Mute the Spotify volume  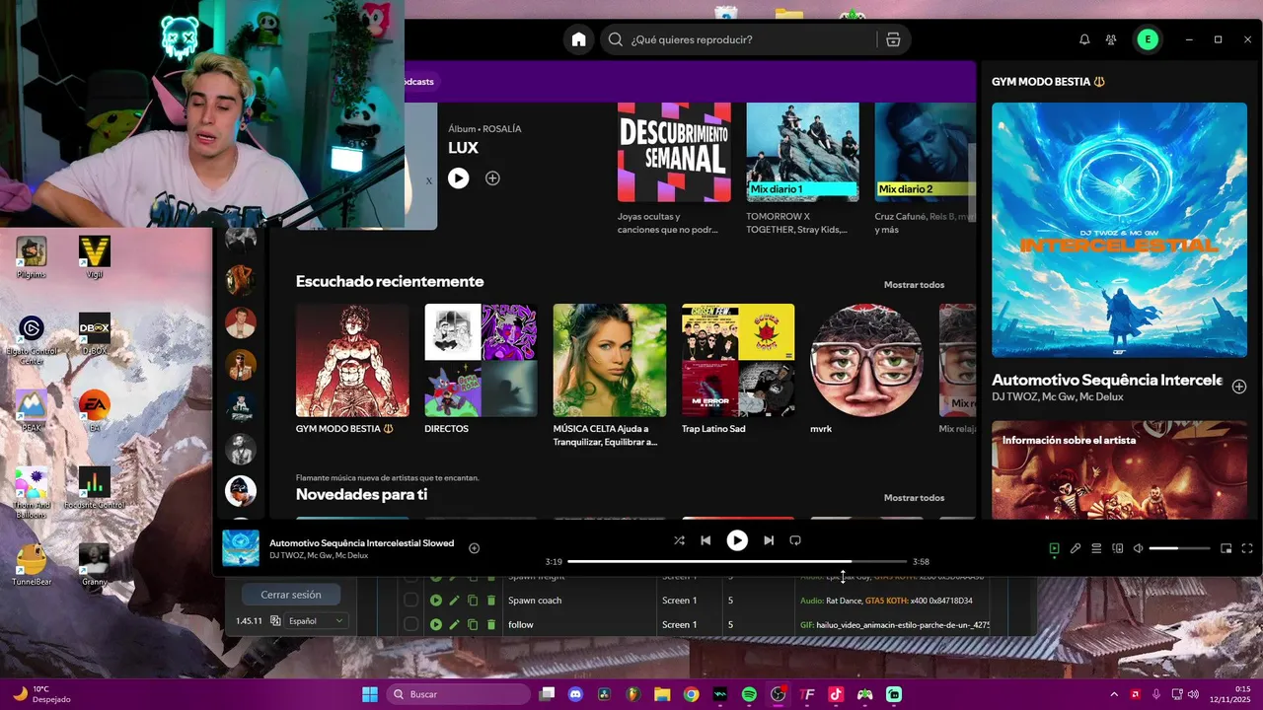tap(1138, 548)
